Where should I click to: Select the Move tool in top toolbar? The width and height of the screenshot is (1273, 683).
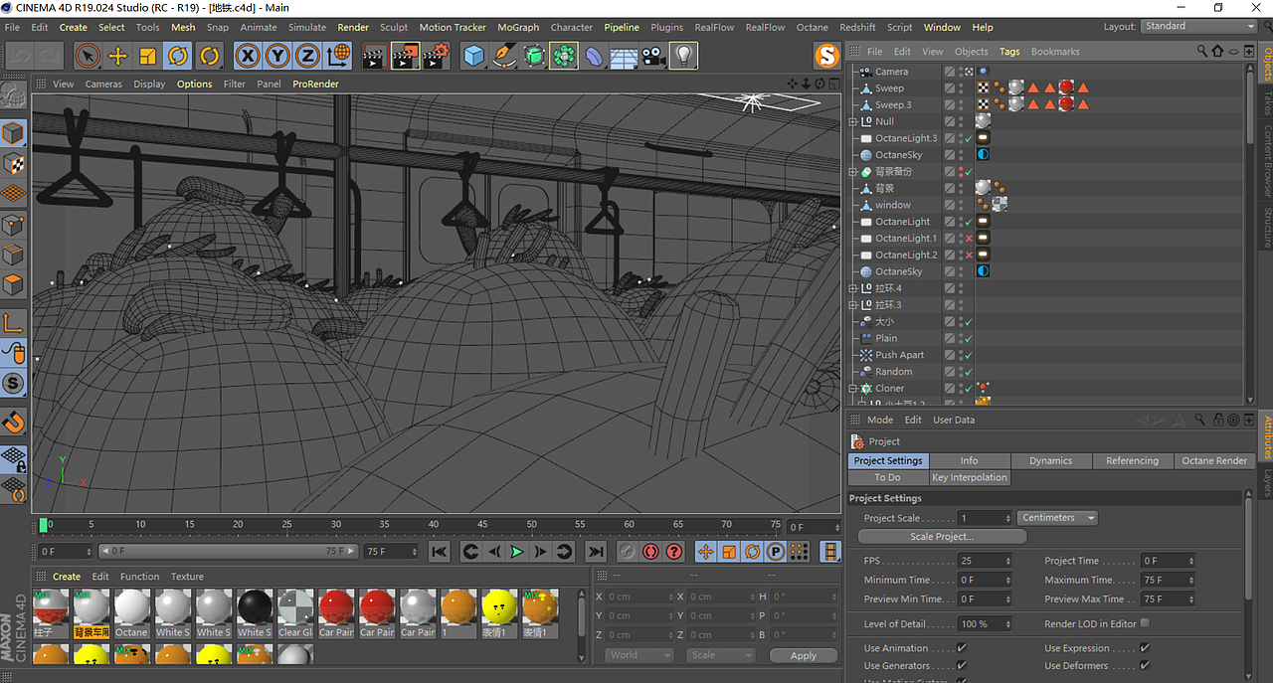tap(117, 56)
